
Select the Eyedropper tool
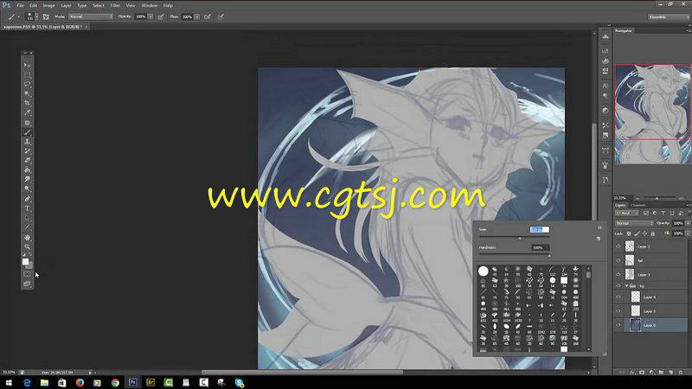pos(27,113)
